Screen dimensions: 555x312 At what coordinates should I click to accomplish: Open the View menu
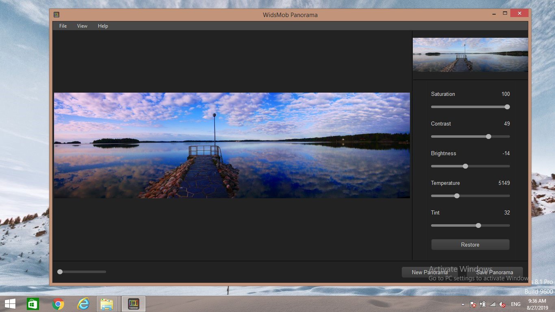[82, 26]
